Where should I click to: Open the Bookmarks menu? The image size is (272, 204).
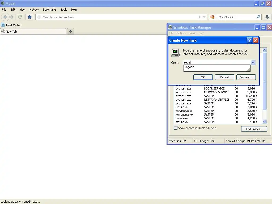point(50,10)
